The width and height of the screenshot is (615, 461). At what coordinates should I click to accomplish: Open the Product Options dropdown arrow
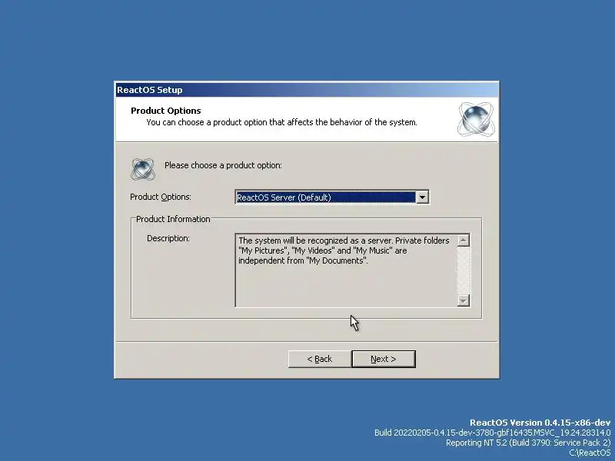(x=422, y=197)
